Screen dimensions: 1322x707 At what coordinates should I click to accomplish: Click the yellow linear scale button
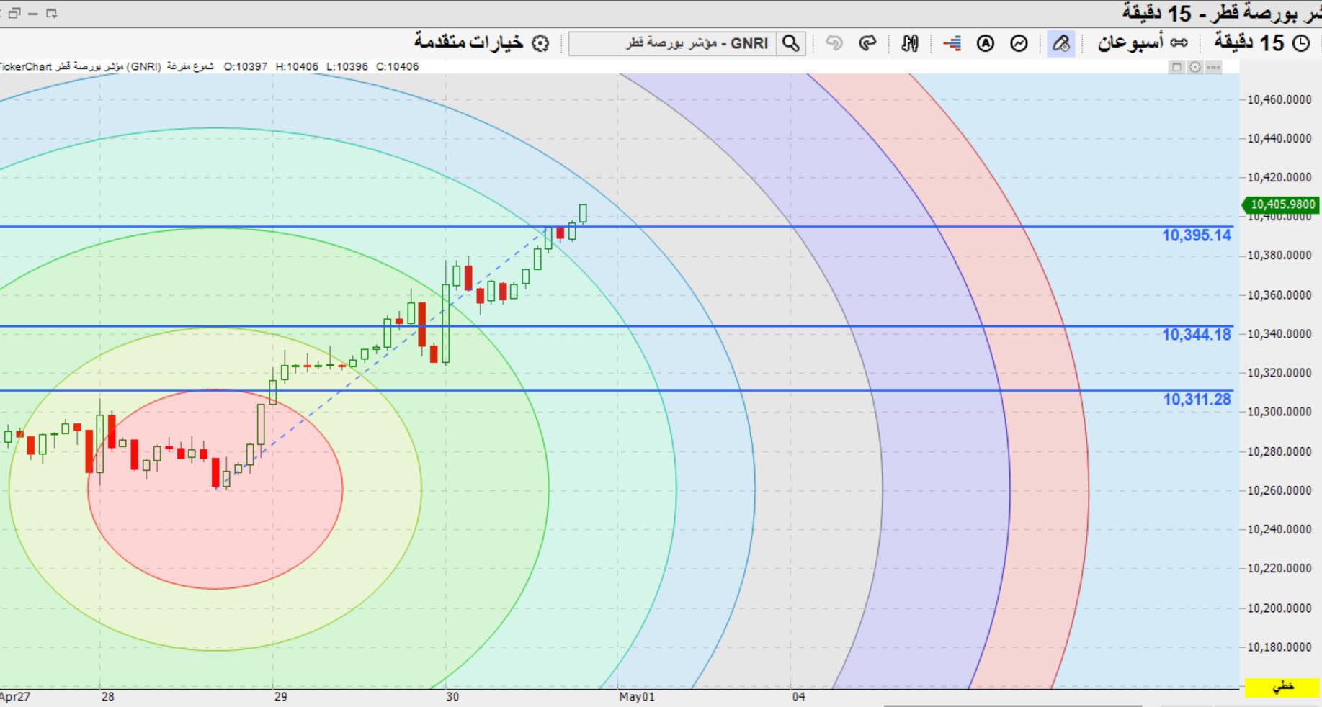point(1282,686)
